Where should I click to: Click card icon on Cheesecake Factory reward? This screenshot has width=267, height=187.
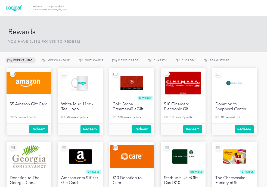pos(218,148)
